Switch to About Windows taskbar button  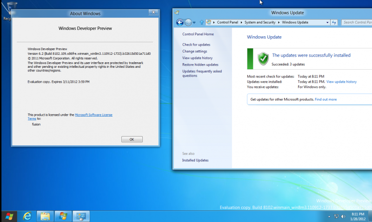63,216
